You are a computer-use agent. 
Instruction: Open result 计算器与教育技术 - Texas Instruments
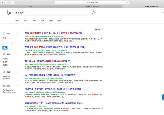pos(54,103)
